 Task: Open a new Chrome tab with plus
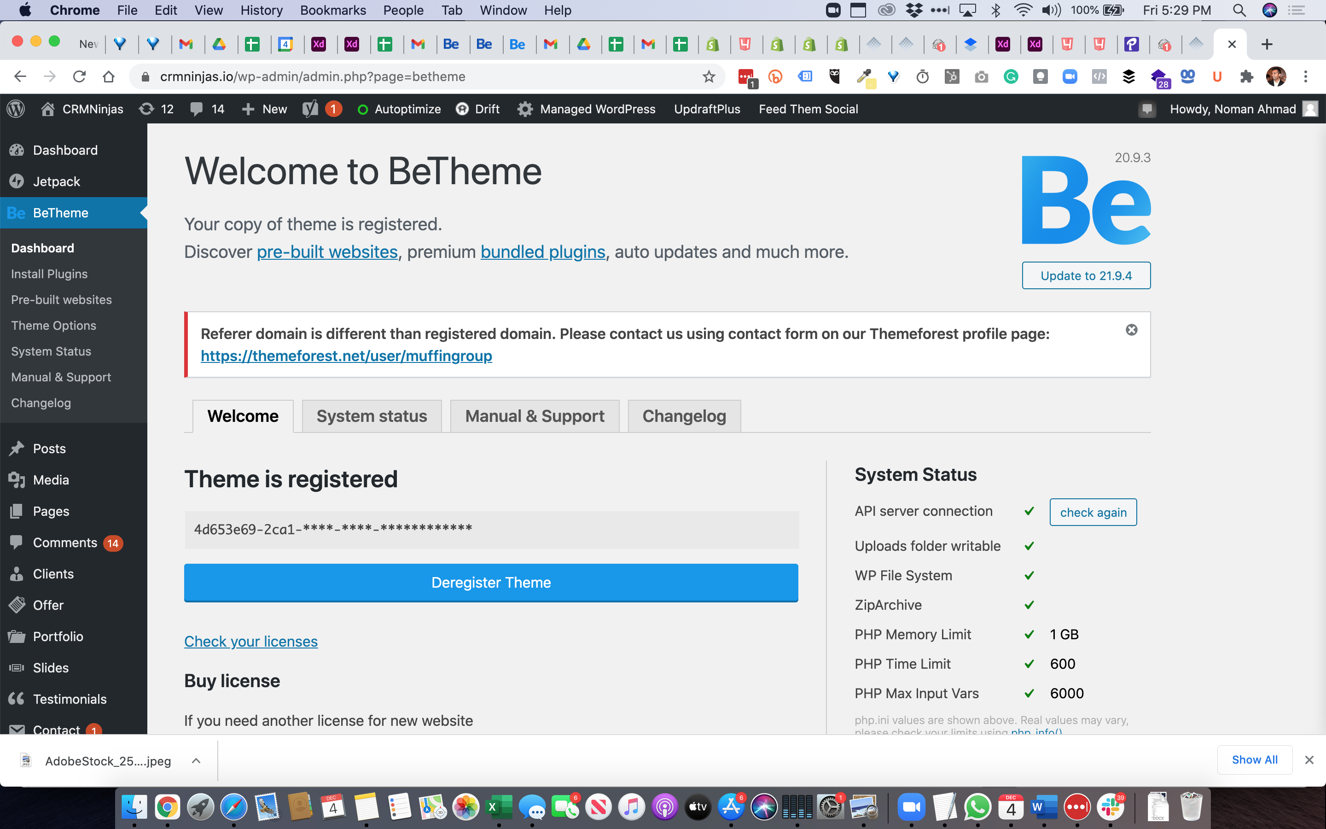[x=1267, y=44]
